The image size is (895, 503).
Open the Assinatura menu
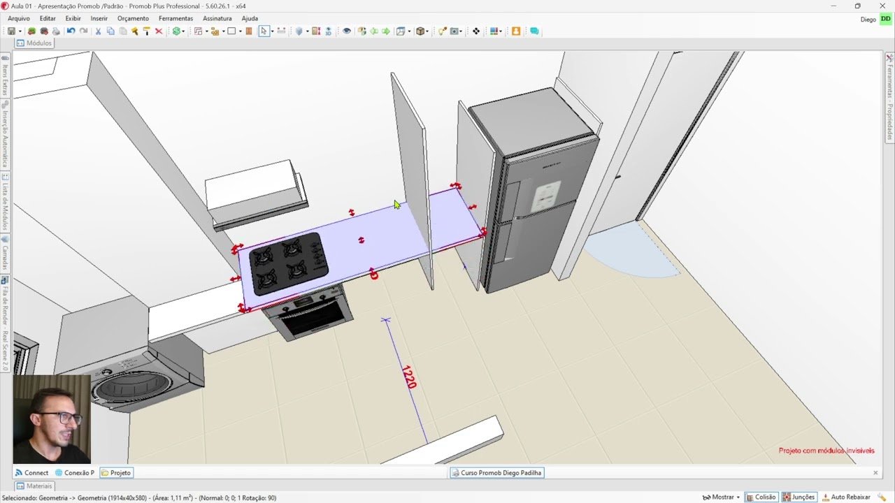(217, 18)
